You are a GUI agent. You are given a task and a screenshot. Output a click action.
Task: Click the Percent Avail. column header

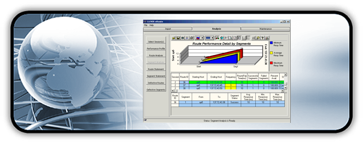click(274, 77)
